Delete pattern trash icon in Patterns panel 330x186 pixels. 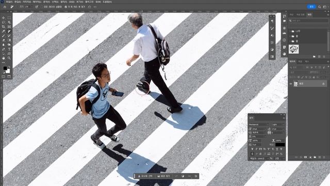coord(324,56)
